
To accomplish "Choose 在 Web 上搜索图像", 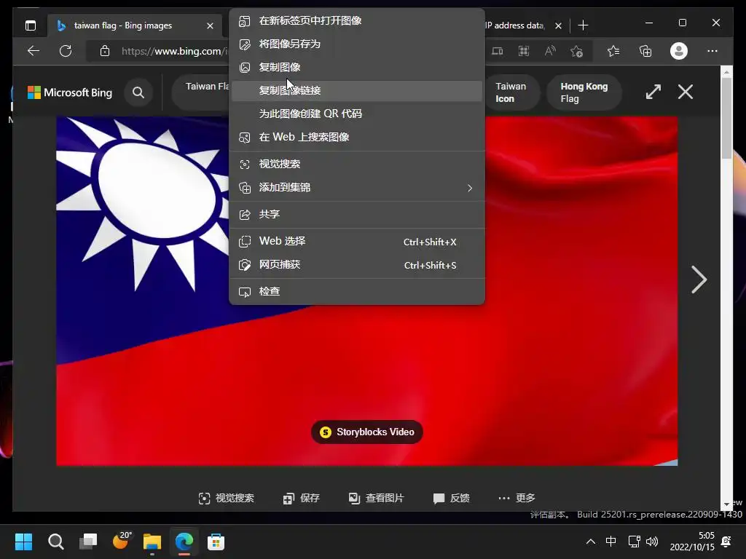I will click(357, 137).
